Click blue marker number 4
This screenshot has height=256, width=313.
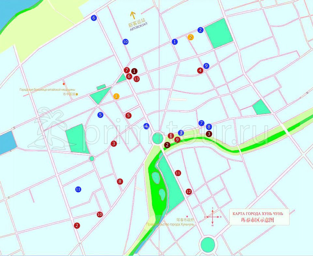[146, 126]
